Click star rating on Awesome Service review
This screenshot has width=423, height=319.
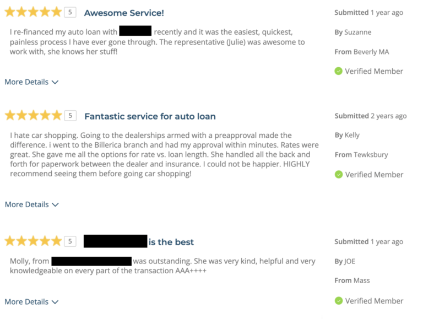[x=33, y=12]
